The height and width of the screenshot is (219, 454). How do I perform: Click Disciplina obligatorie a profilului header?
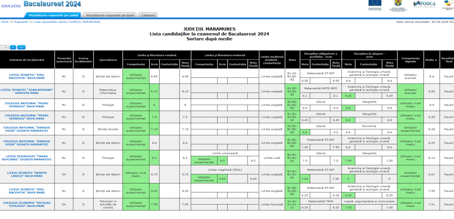pyautogui.click(x=321, y=55)
